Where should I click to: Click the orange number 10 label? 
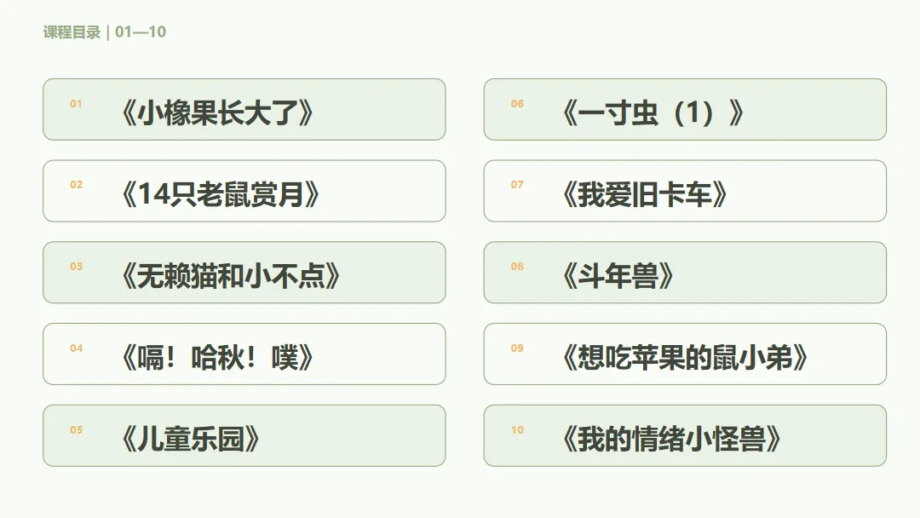(x=517, y=430)
